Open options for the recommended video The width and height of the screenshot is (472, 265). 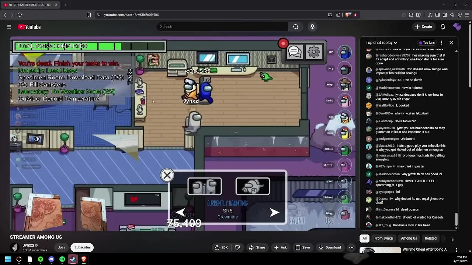coord(457,250)
